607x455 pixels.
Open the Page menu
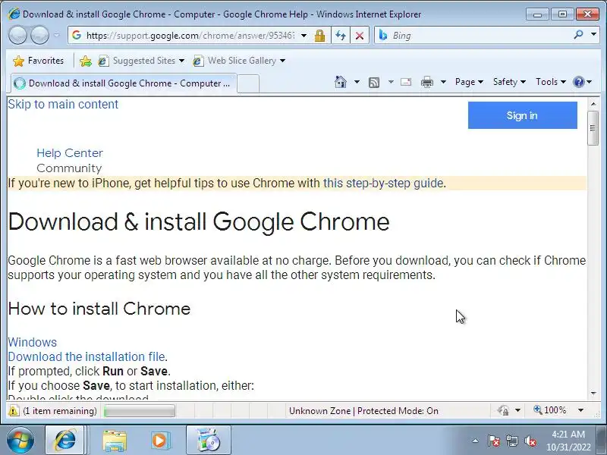[469, 82]
